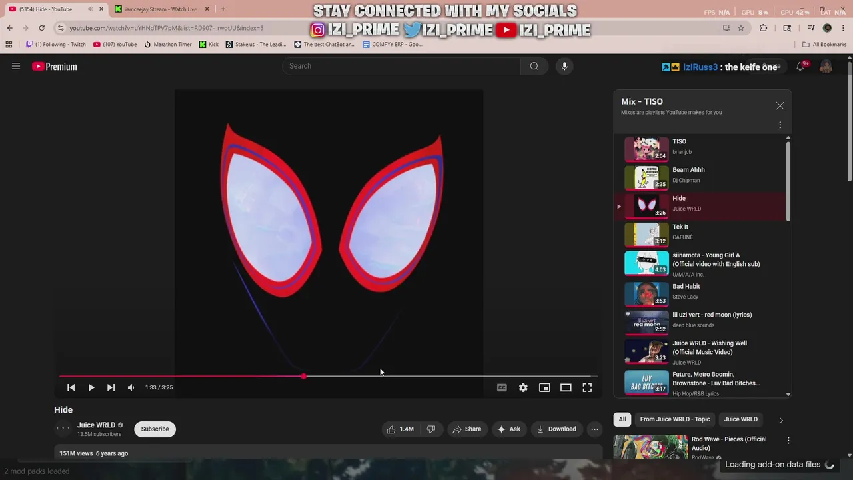
Task: Open the apps grid bookmark icon
Action: pyautogui.click(x=9, y=45)
